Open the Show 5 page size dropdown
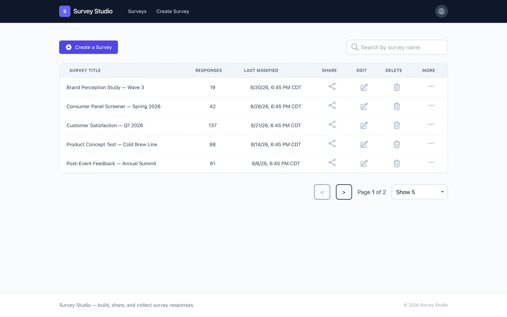This screenshot has width=507, height=317. pyautogui.click(x=420, y=192)
